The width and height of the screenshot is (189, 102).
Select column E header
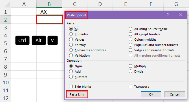(x=125, y=4)
